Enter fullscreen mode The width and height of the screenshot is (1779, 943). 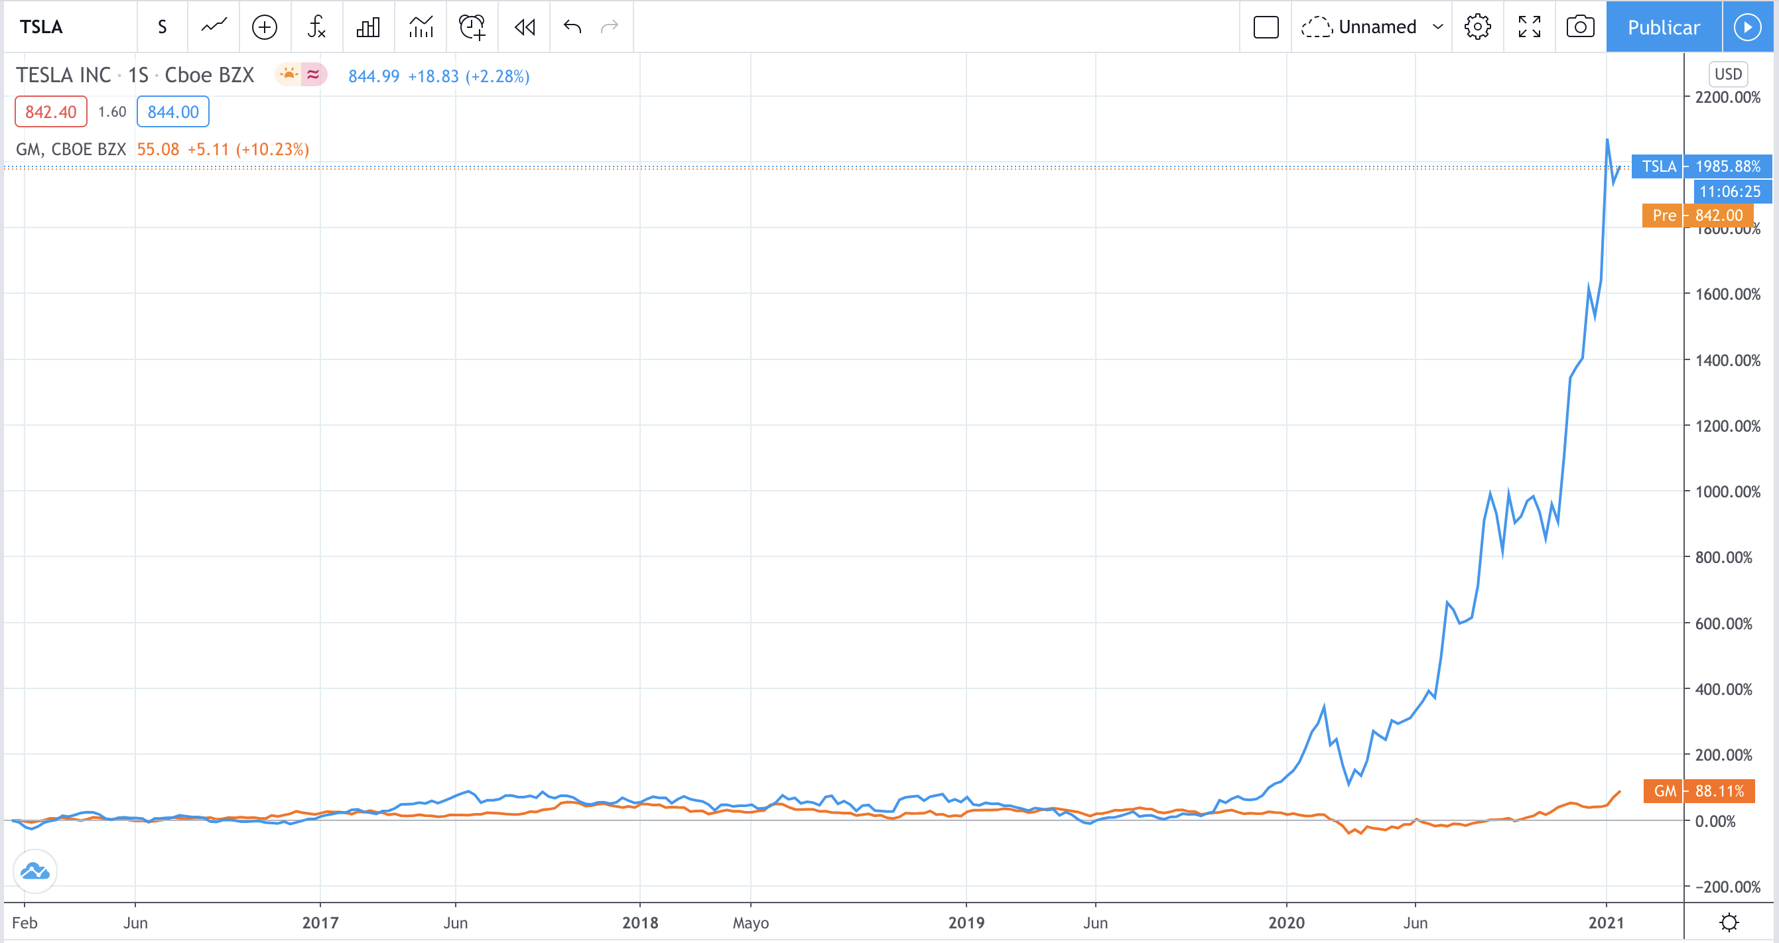(x=1529, y=27)
